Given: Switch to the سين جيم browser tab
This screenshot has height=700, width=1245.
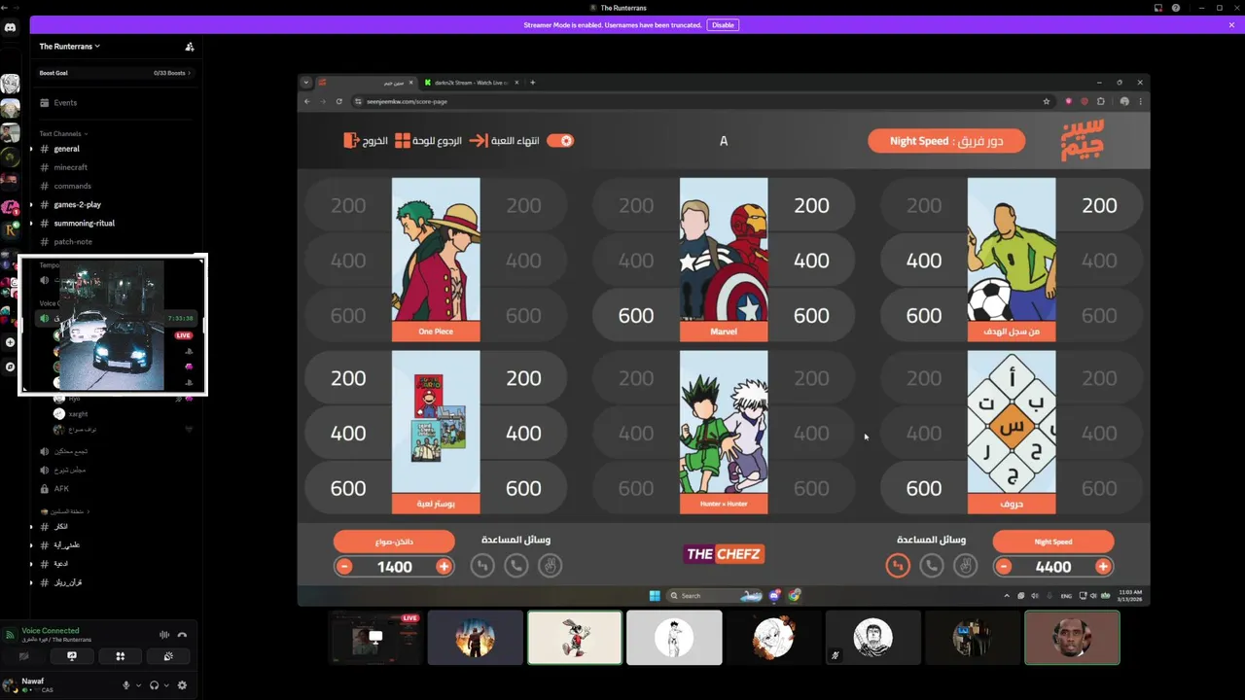Looking at the screenshot, I should pyautogui.click(x=365, y=83).
